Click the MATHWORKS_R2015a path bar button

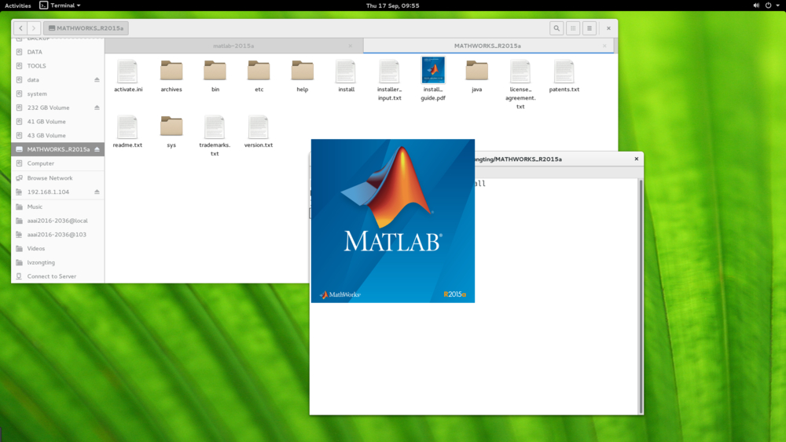pyautogui.click(x=86, y=28)
